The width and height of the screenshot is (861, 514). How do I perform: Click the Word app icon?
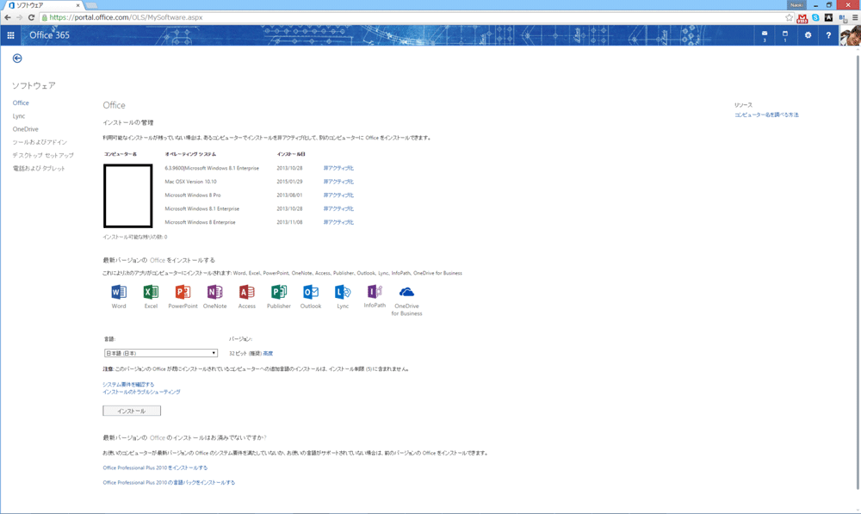coord(119,292)
